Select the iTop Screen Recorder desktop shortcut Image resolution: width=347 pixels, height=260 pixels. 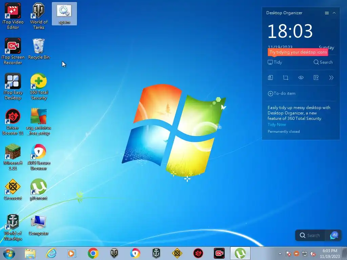point(13,51)
